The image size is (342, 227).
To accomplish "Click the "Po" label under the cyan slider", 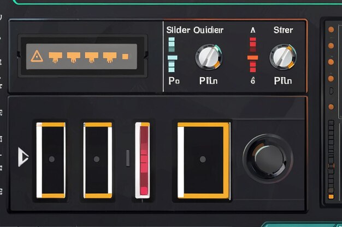I will 174,81.
